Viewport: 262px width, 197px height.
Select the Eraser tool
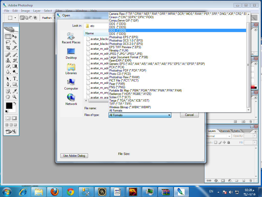(x=8, y=66)
